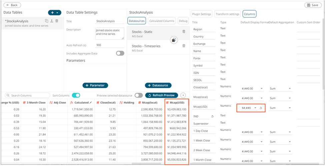Switch to the Calculated Columns tab
326x166 pixels.
(x=162, y=21)
